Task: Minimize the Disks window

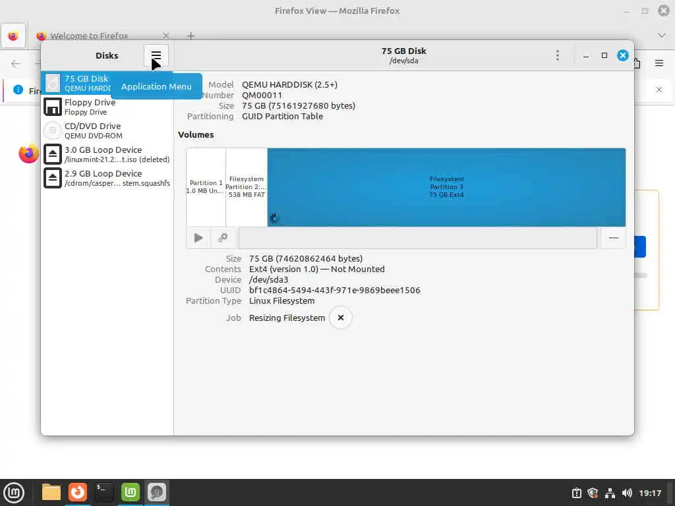Action: point(586,55)
